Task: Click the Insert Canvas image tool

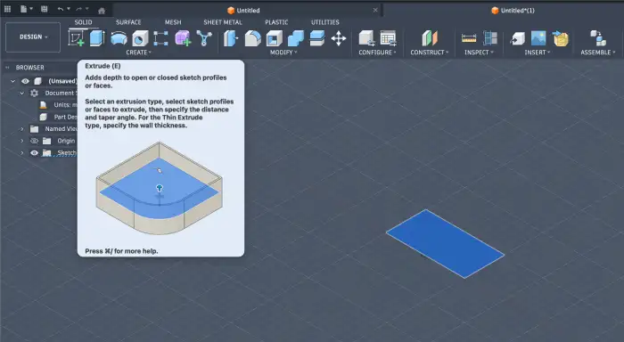Action: (x=538, y=38)
